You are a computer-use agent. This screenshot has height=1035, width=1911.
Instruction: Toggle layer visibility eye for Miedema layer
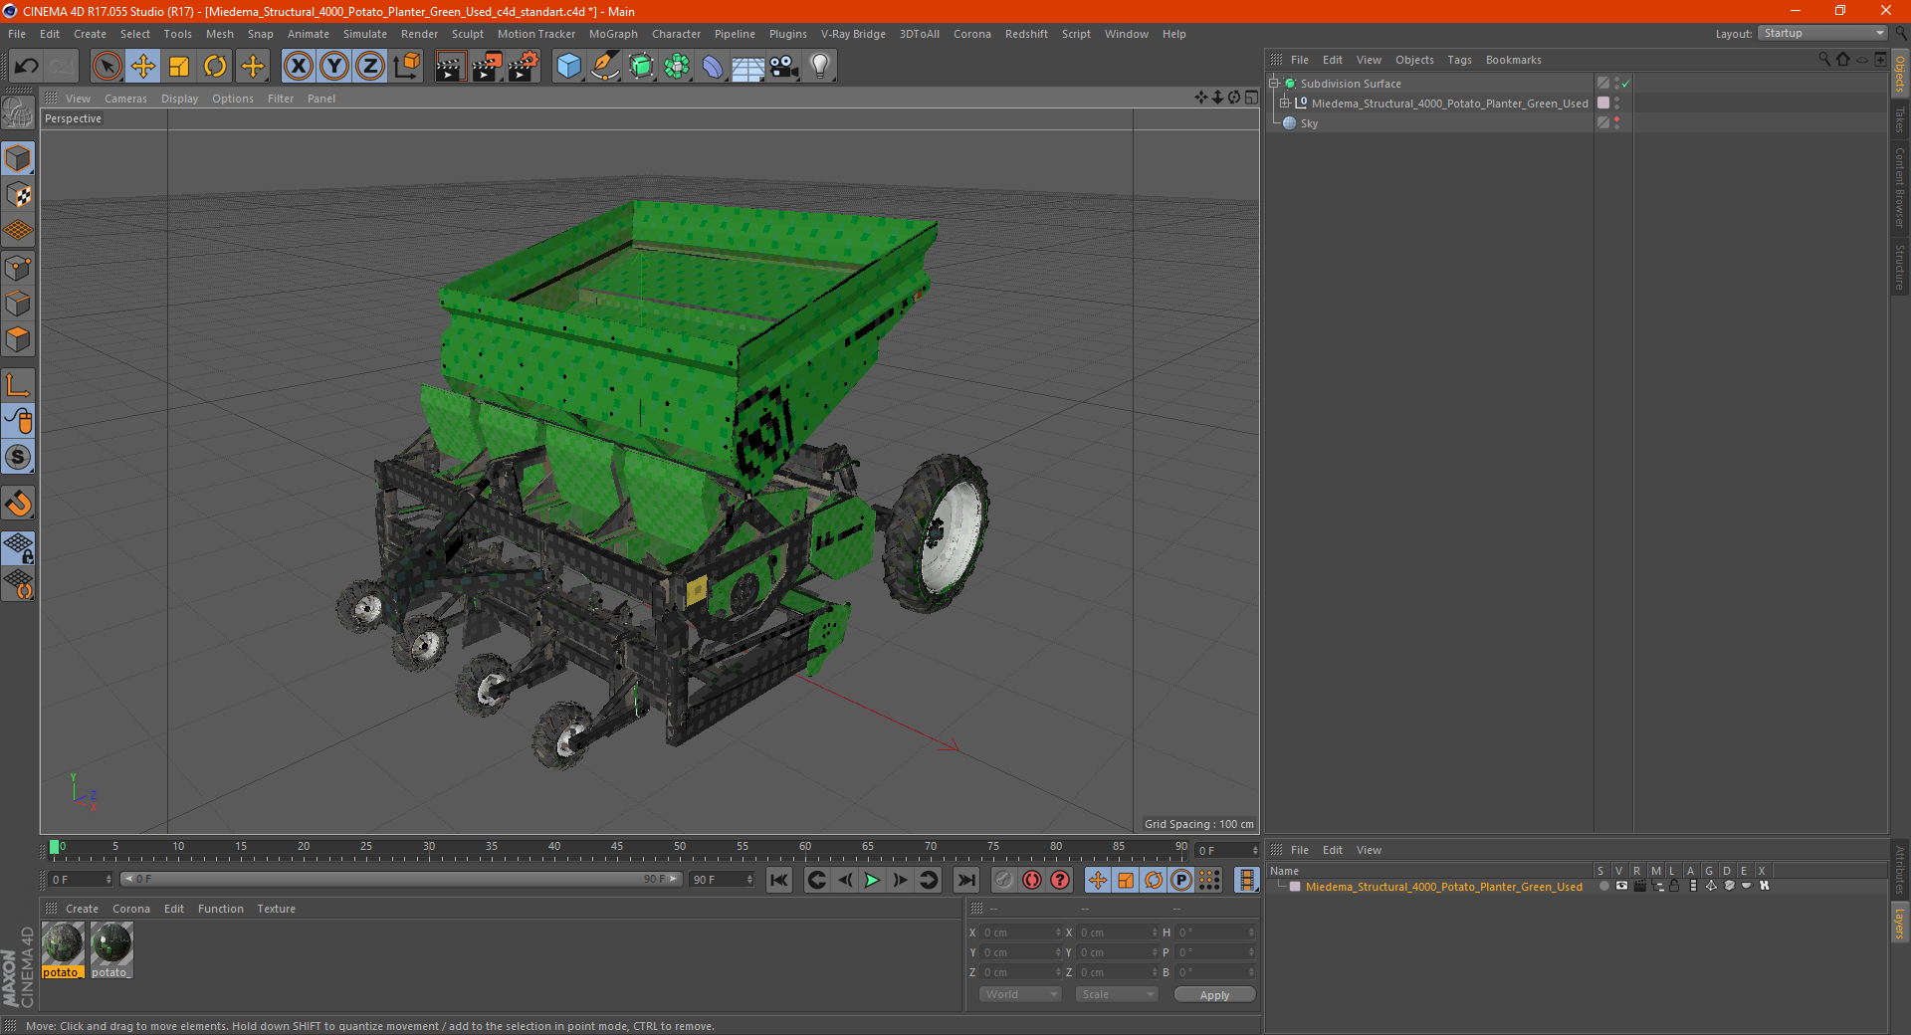coord(1621,886)
